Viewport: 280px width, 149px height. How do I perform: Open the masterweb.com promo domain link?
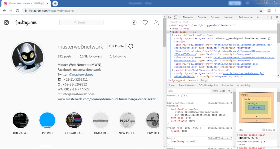coord(108,99)
